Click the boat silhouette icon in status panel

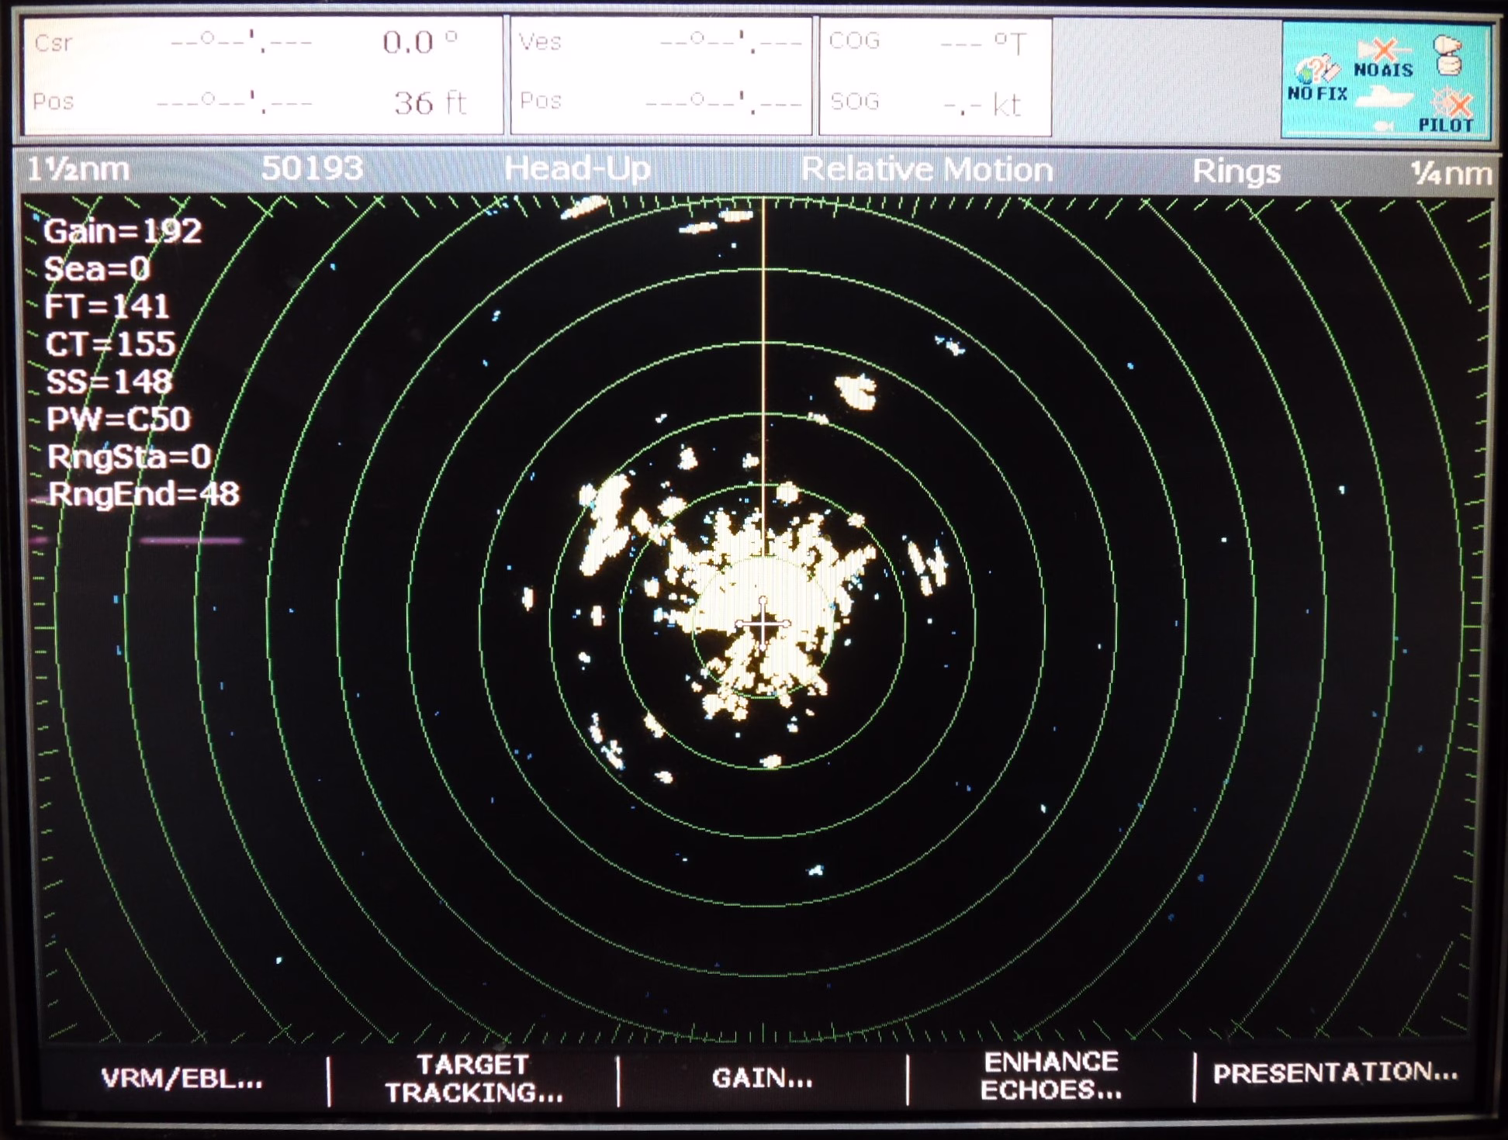coord(1385,98)
